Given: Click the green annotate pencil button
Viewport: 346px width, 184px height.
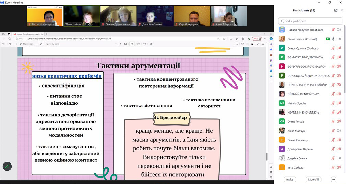Looking at the screenshot, I should 7,167.
